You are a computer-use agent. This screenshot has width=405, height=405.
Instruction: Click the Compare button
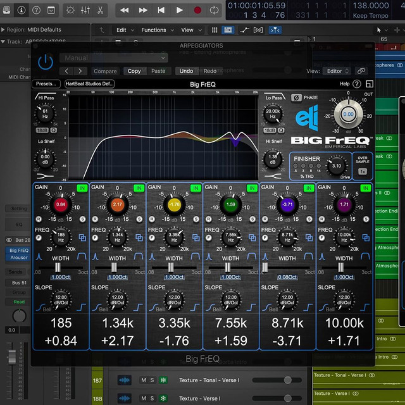coord(105,71)
